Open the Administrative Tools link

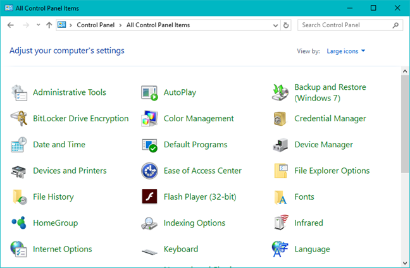coord(70,92)
